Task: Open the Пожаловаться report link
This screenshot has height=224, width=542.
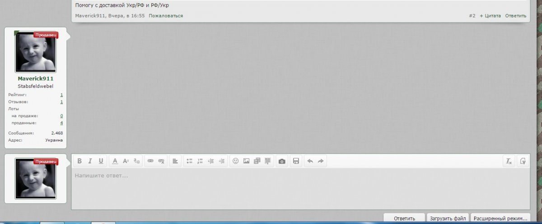Action: [166, 16]
